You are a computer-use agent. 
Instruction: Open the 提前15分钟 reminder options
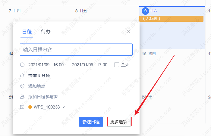tap(39, 76)
